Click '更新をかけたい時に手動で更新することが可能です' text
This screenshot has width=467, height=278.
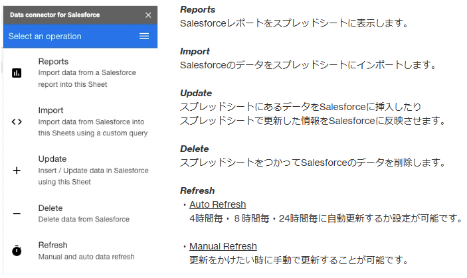coord(300,260)
